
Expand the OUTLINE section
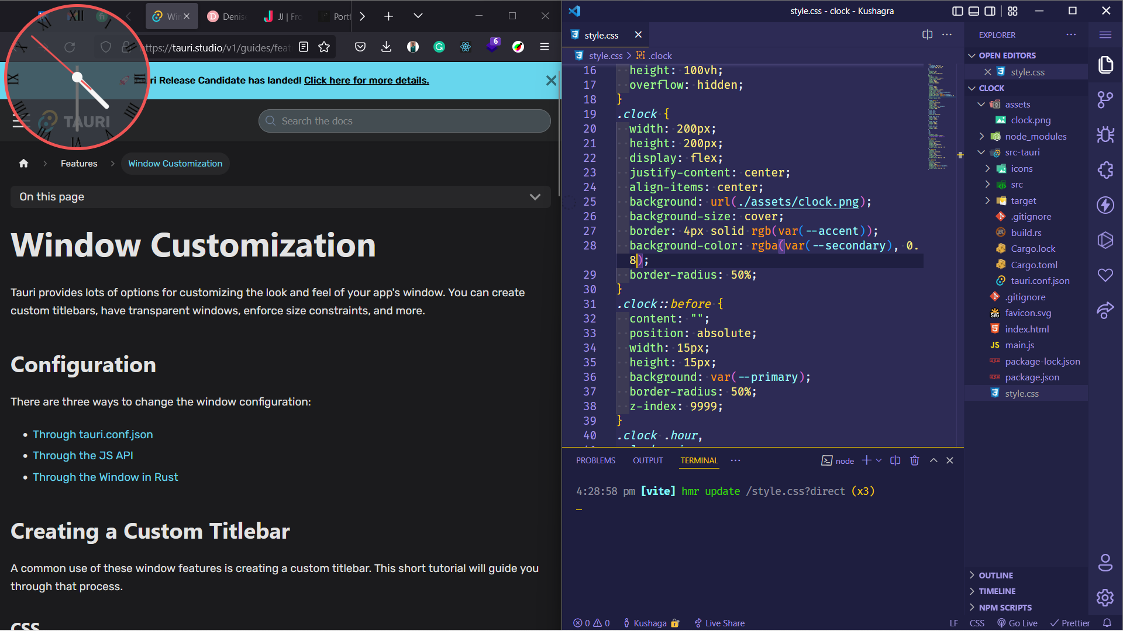(x=995, y=575)
